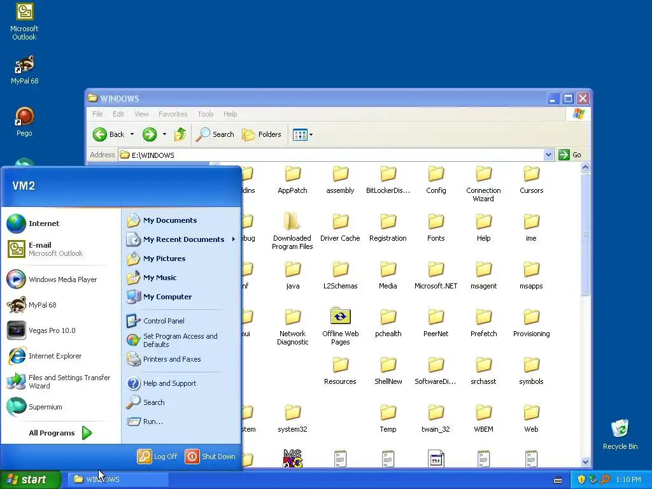Image resolution: width=652 pixels, height=489 pixels.
Task: Click the on-screen keyboard taskbar icon
Action: (x=558, y=480)
